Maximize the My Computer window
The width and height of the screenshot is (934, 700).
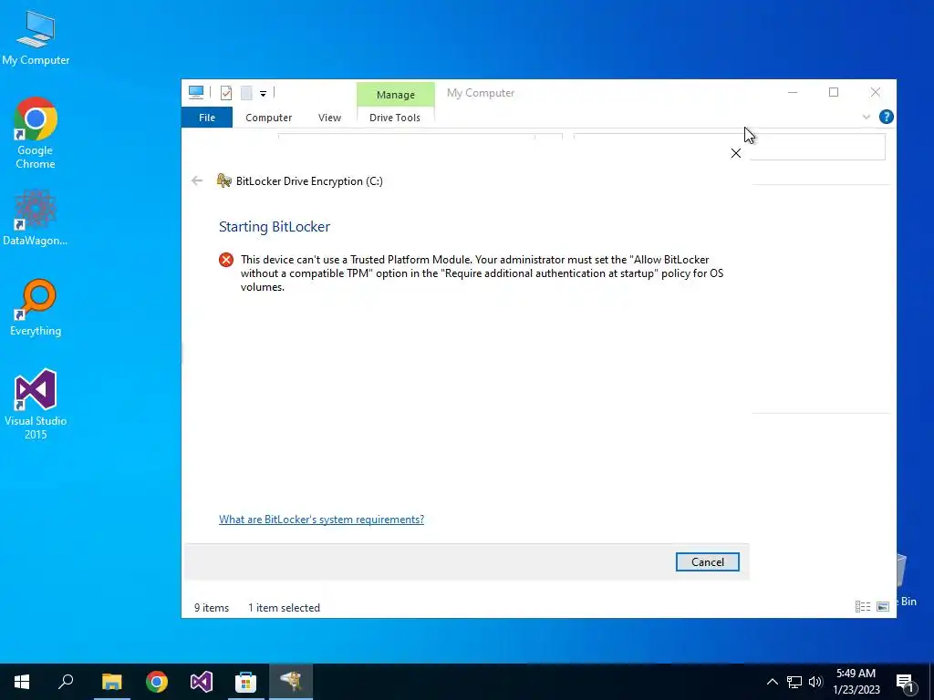(x=834, y=92)
